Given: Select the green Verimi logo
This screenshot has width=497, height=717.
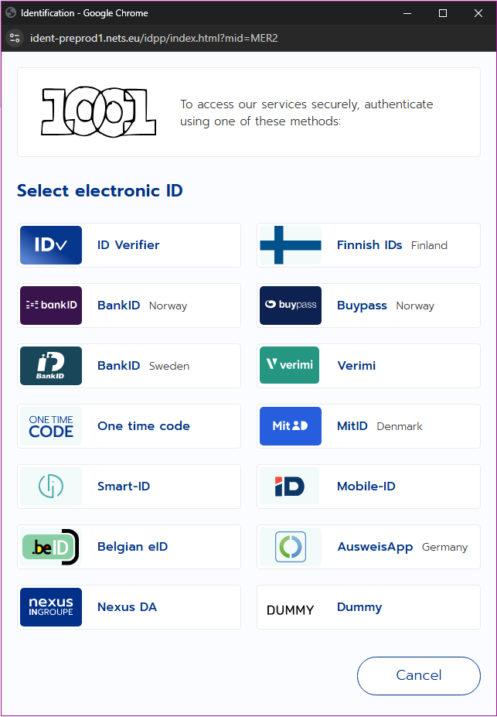Looking at the screenshot, I should 290,365.
